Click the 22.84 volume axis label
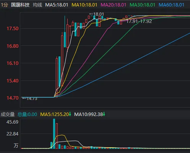The image size is (190, 153). point(12,134)
